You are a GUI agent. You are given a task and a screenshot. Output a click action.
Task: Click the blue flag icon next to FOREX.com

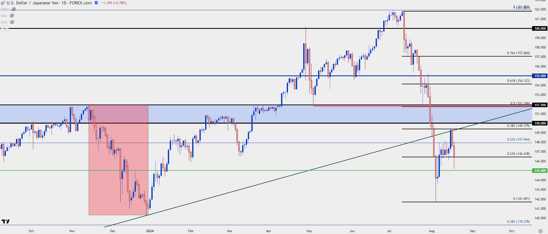coord(96,3)
